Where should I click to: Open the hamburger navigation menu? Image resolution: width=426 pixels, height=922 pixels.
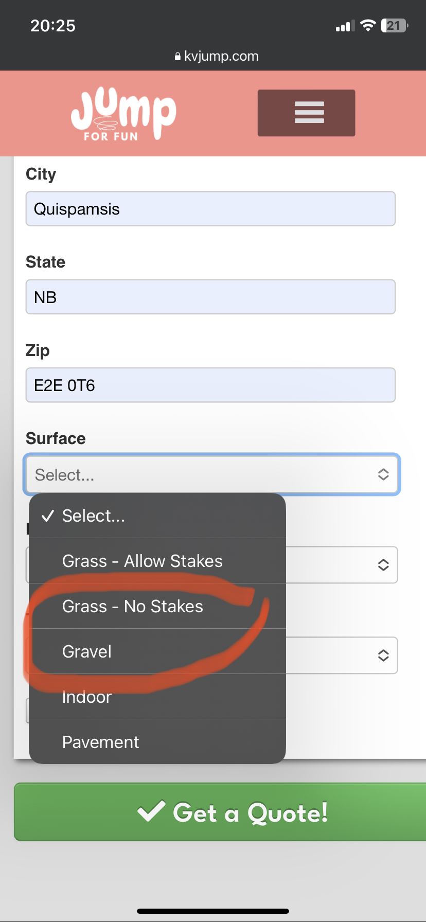306,113
